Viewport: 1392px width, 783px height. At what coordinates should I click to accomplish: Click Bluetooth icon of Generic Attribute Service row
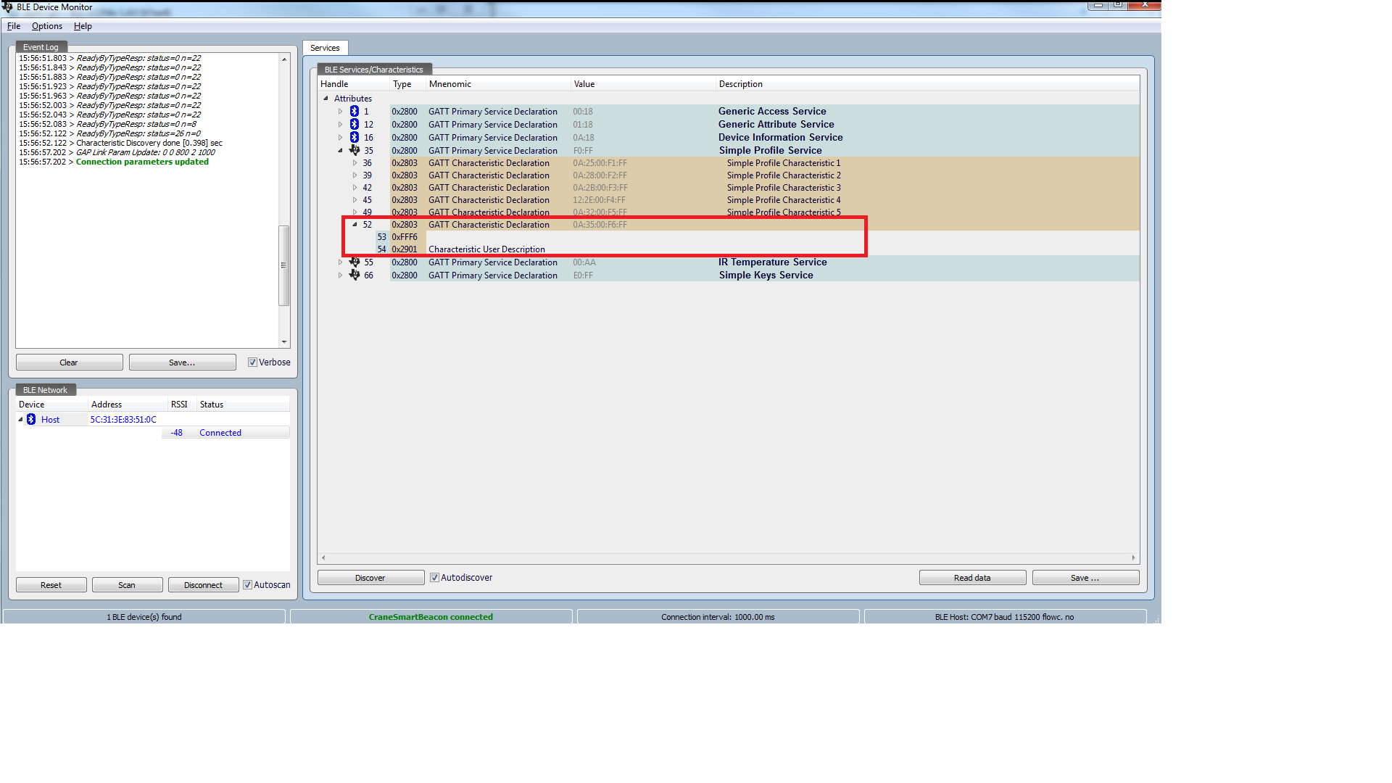tap(355, 125)
